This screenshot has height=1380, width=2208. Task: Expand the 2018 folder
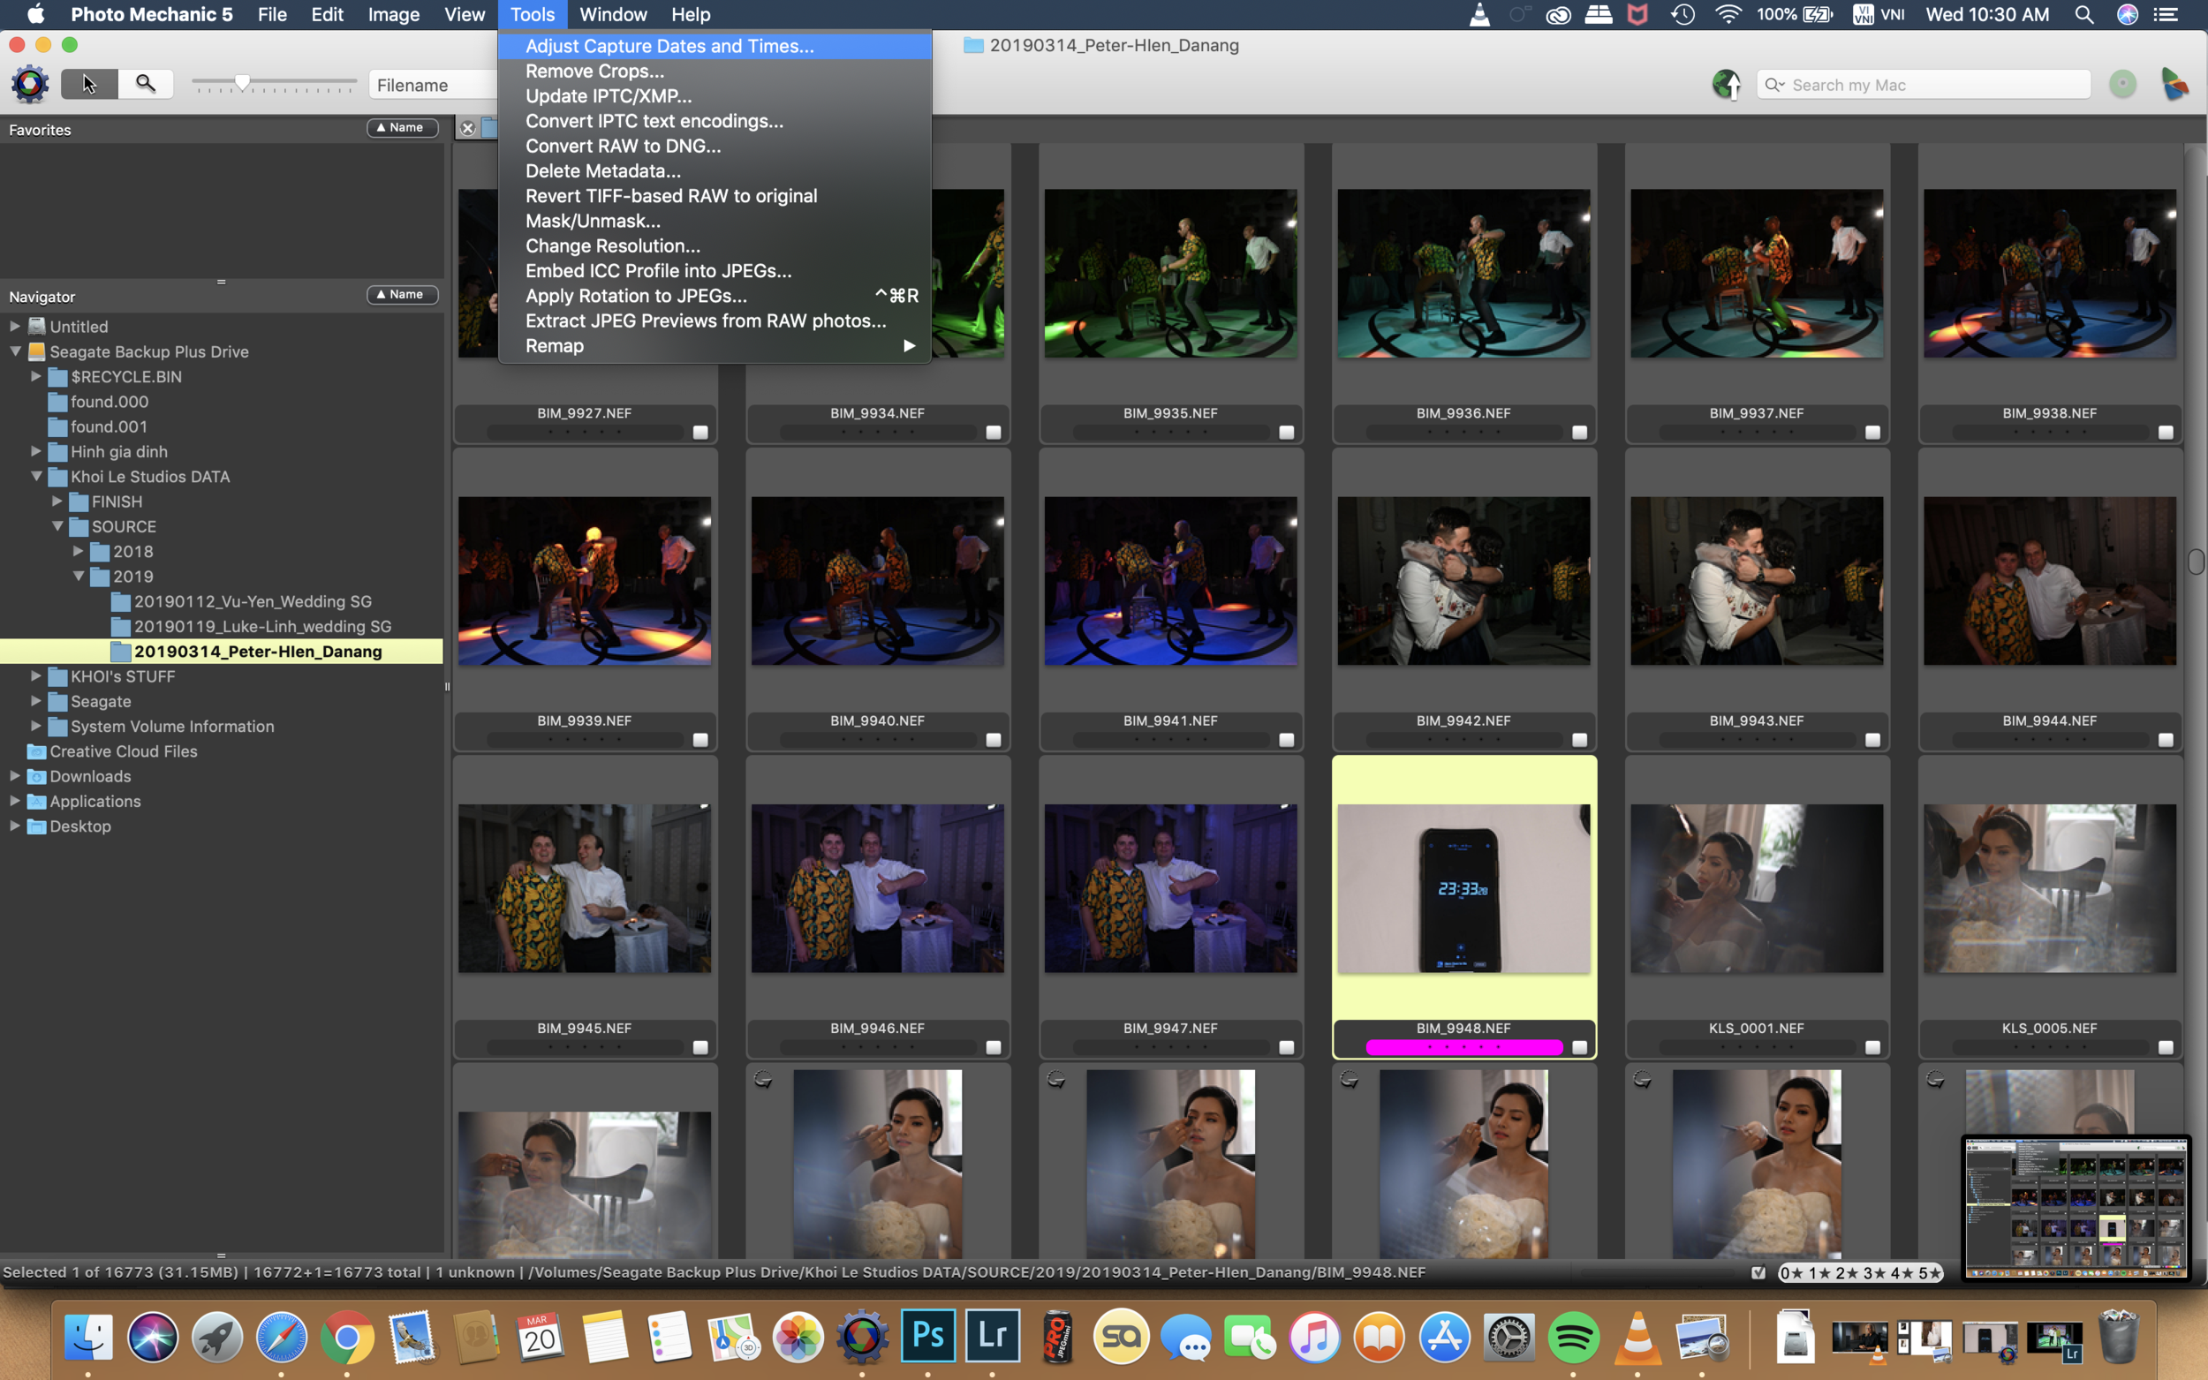78,551
